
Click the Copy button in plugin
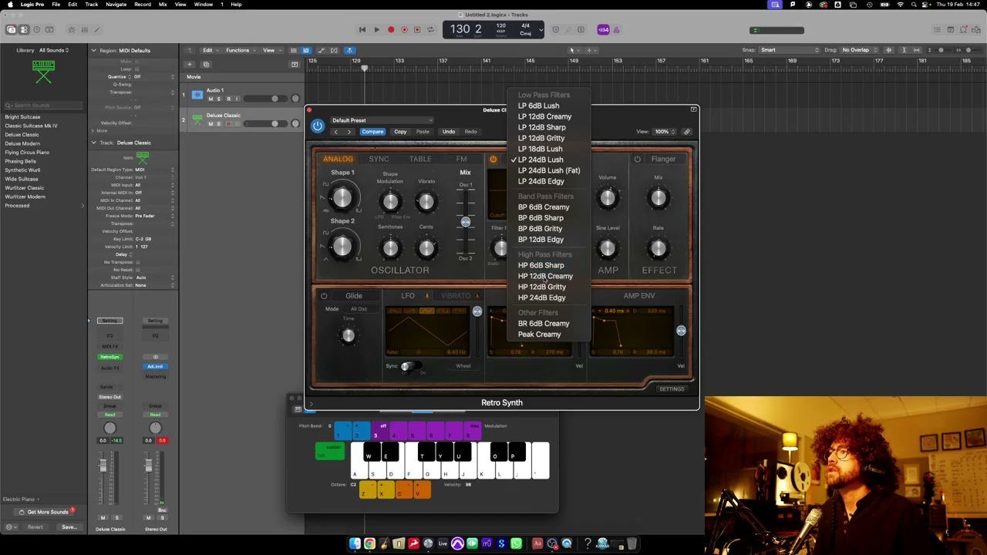pyautogui.click(x=400, y=132)
